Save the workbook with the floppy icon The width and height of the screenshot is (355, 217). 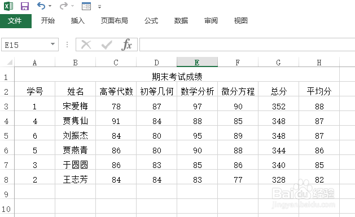tap(25, 6)
